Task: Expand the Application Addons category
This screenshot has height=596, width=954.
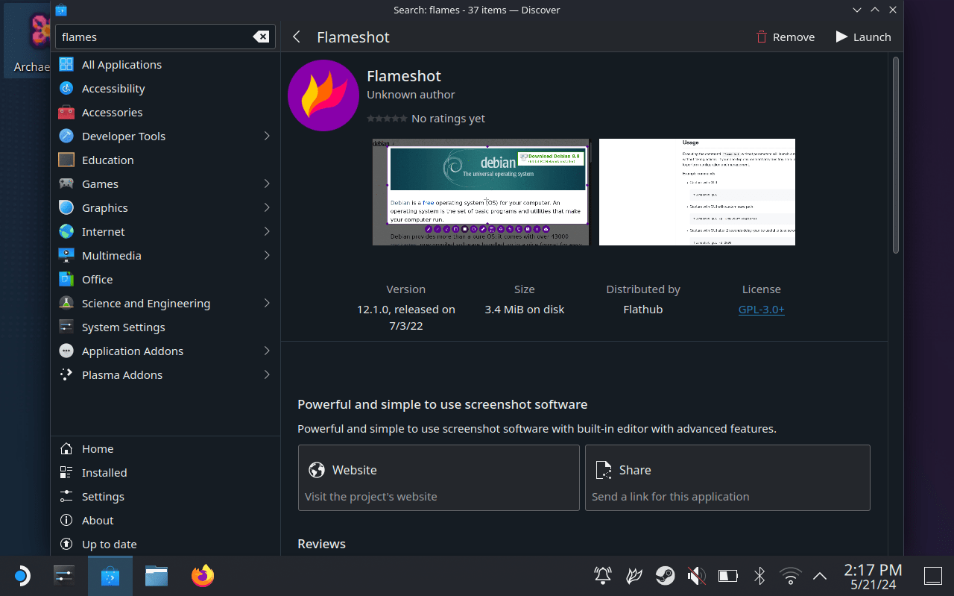Action: [267, 351]
